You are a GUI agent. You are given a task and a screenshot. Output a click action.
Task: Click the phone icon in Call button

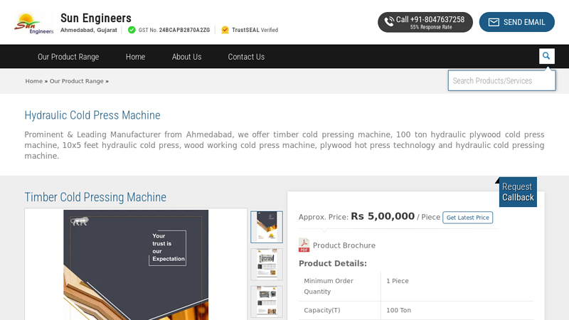(x=389, y=22)
